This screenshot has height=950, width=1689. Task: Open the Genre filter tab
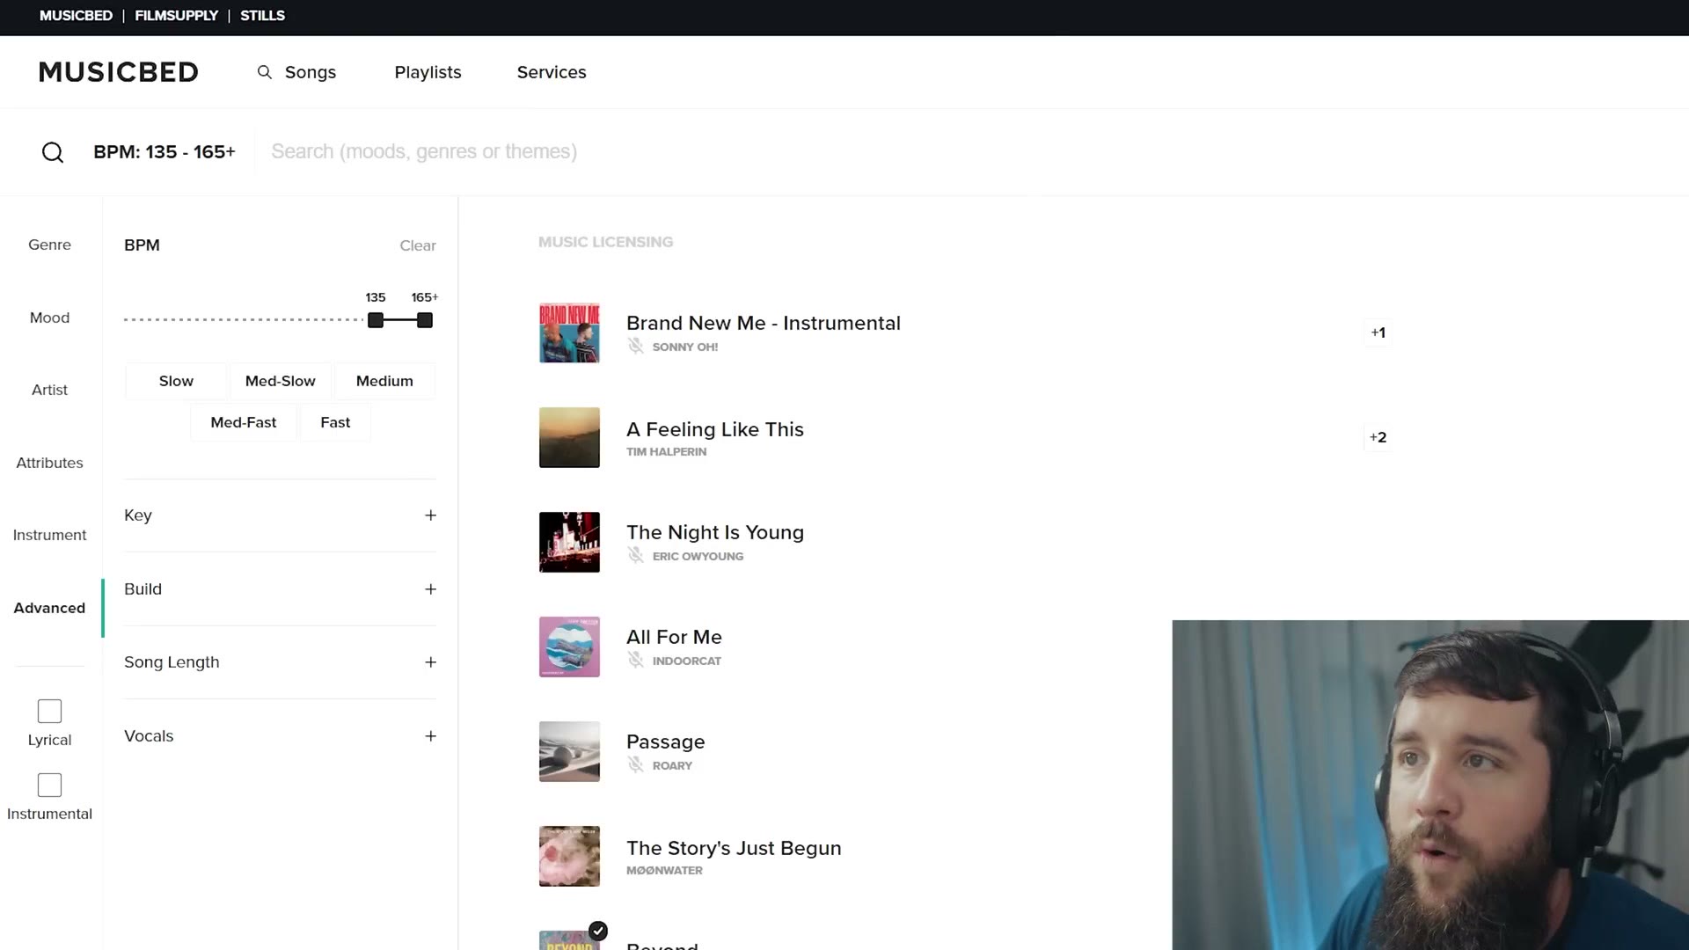[x=49, y=245]
